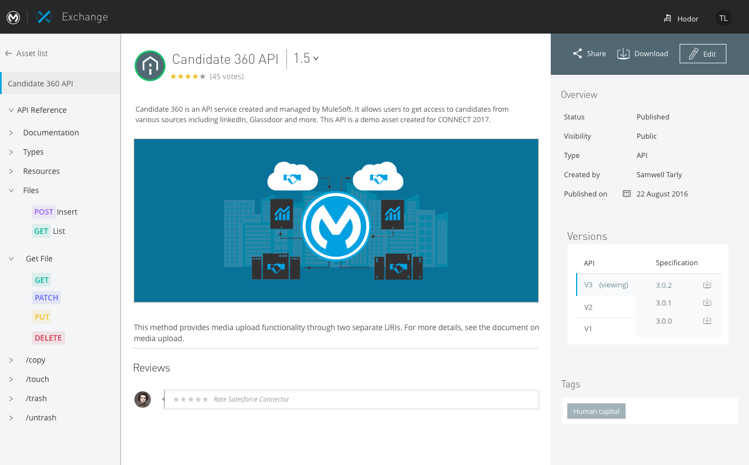Viewport: 749px width, 465px height.
Task: Open POST Insert method
Action: [56, 212]
